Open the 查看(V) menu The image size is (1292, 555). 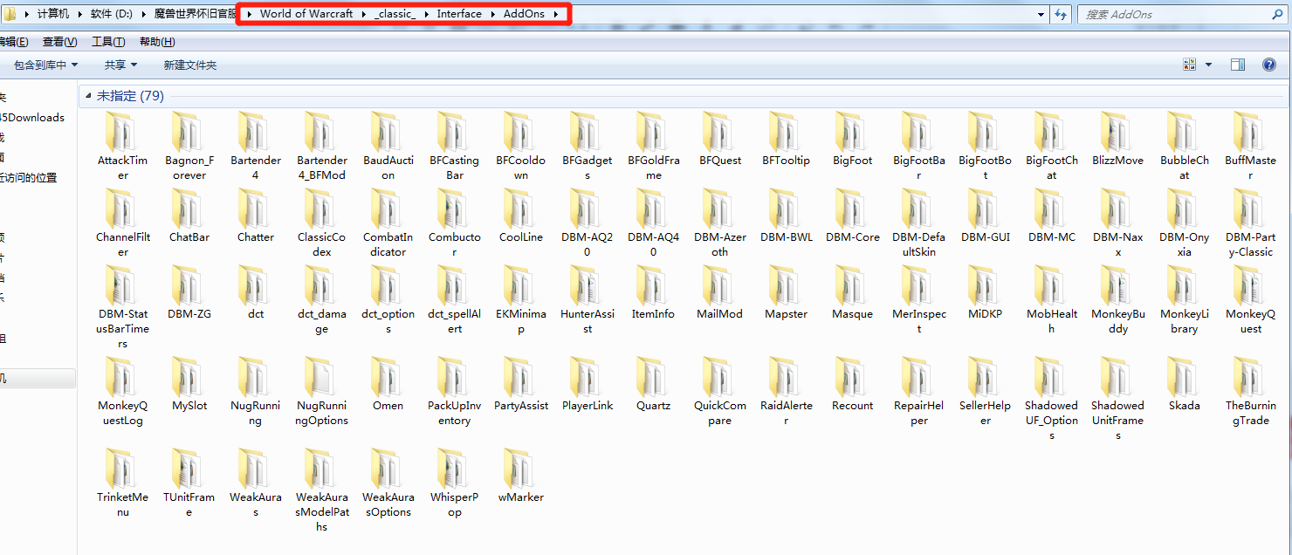click(x=59, y=42)
